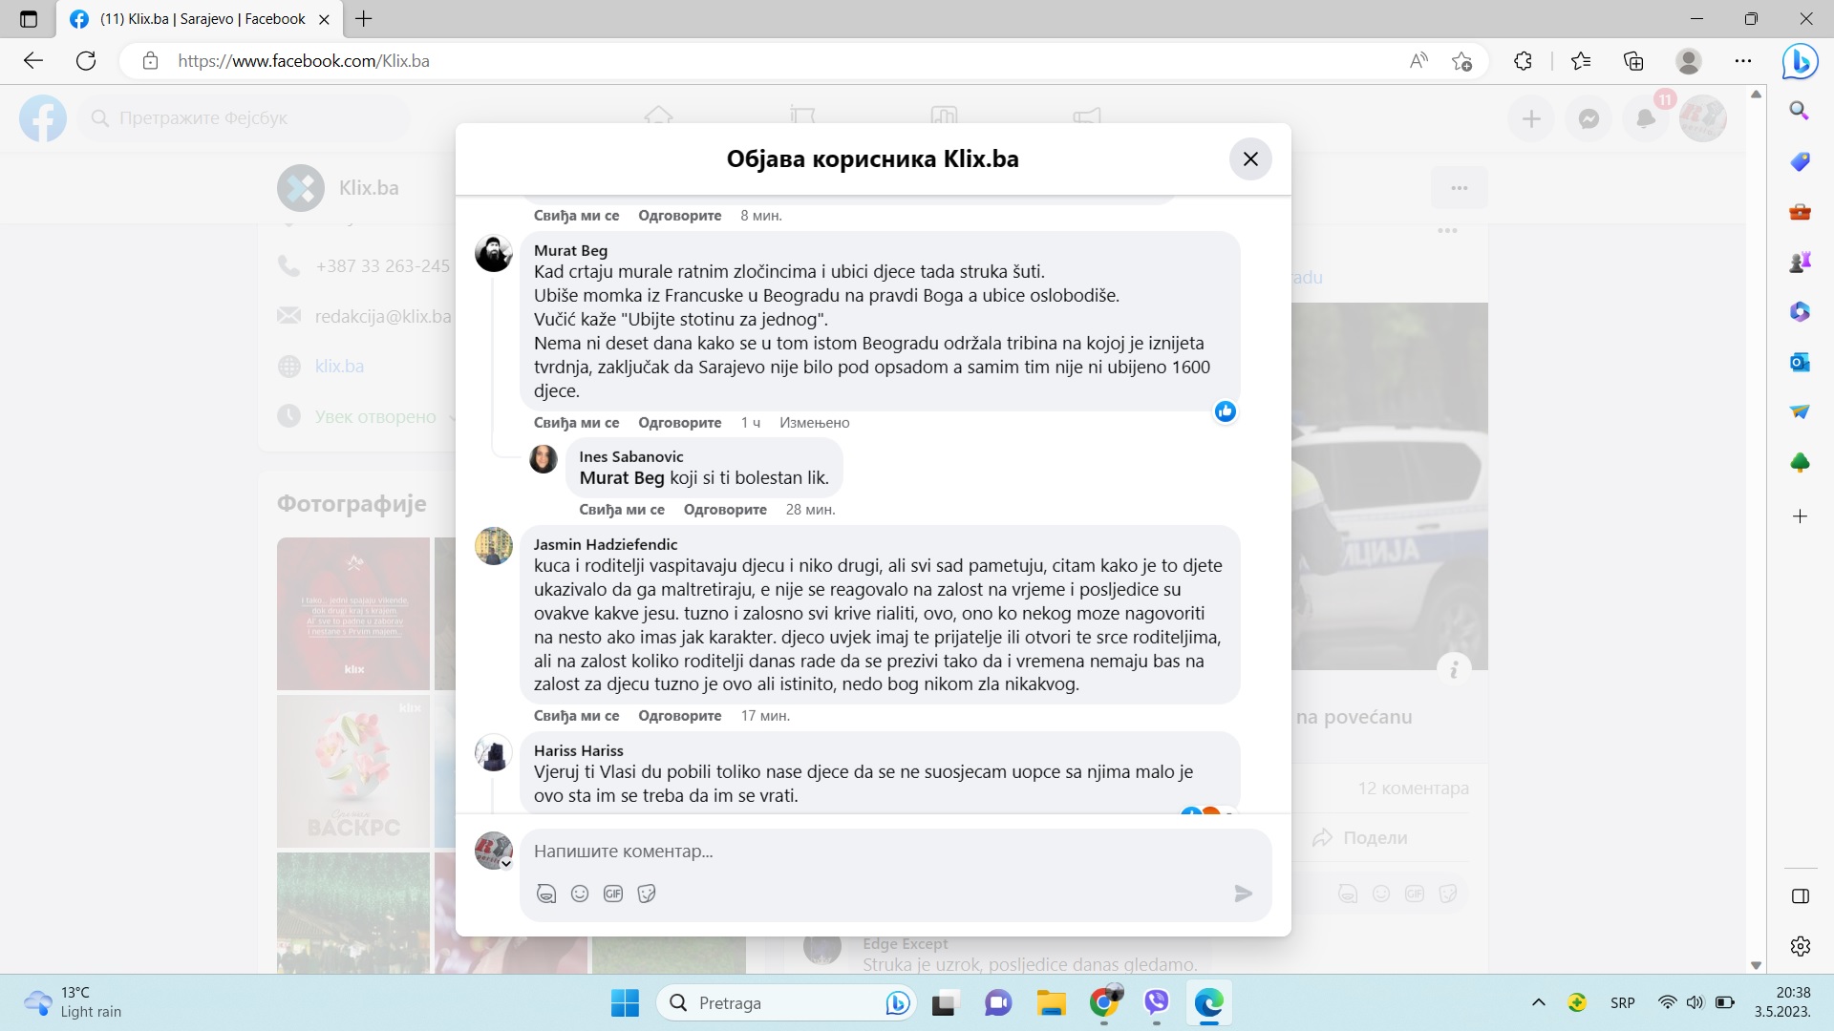Image resolution: width=1834 pixels, height=1031 pixels.
Task: Enable Read aloud in address bar
Action: pyautogui.click(x=1419, y=61)
